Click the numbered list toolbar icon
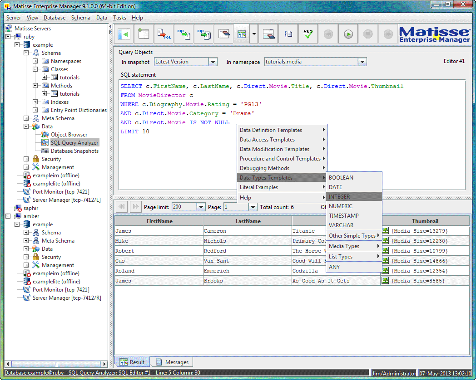Screen dimensions: 476x380 [288, 34]
